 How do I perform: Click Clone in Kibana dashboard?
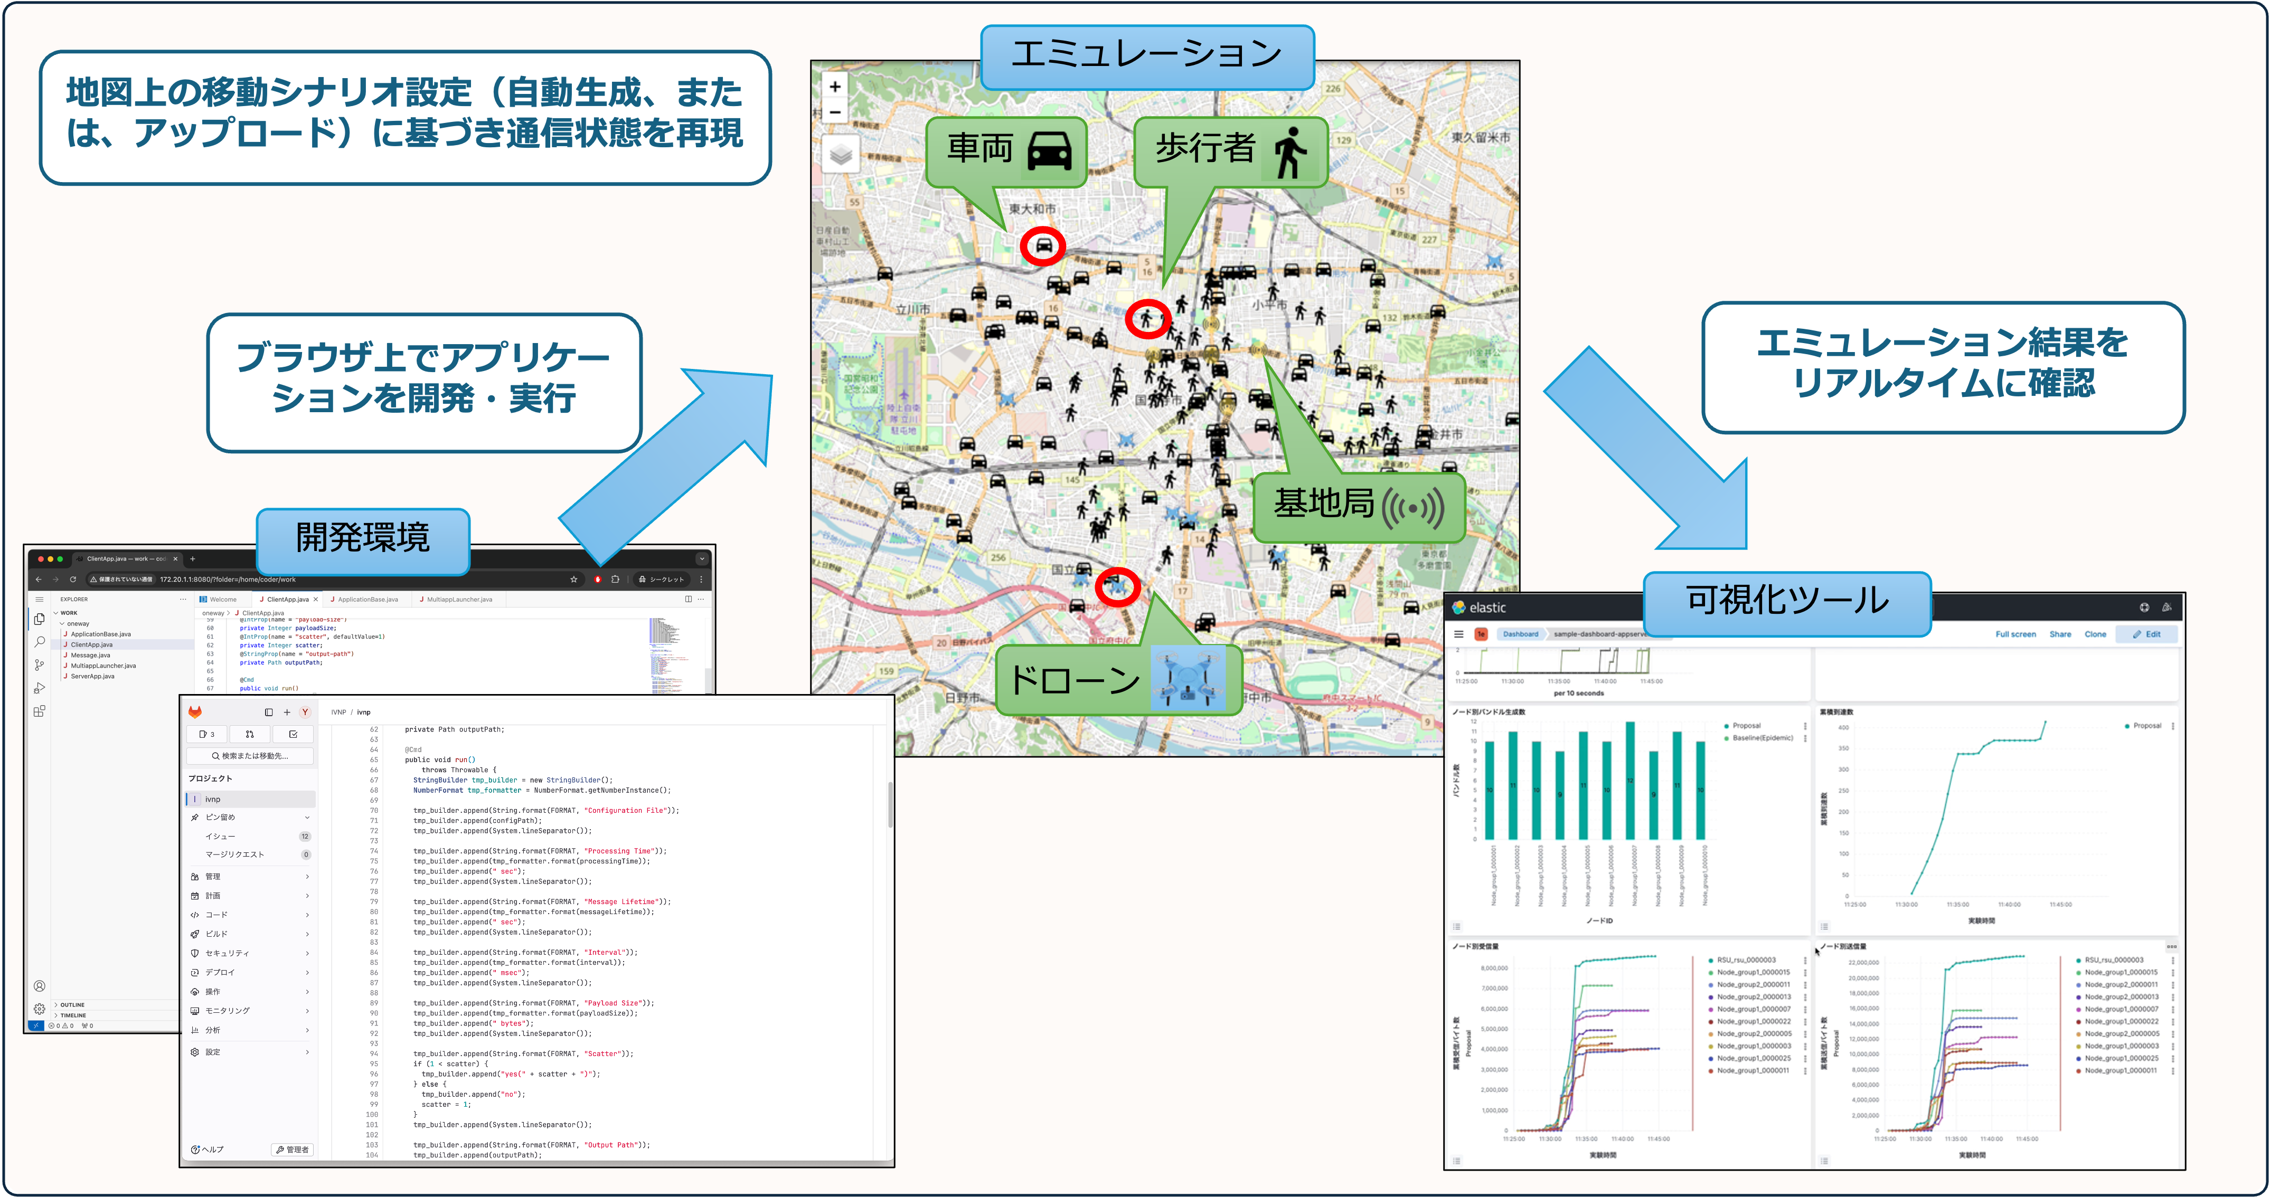click(x=2096, y=634)
